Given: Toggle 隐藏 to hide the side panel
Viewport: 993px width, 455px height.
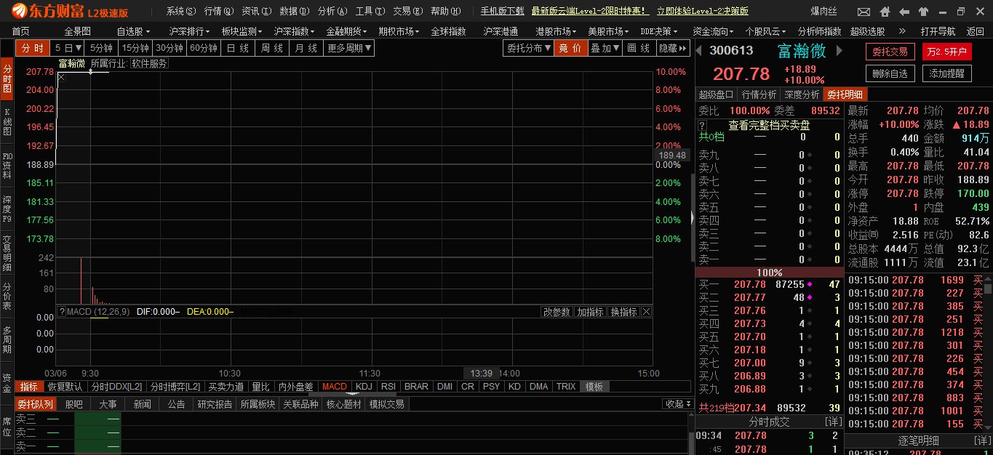Looking at the screenshot, I should (x=670, y=48).
